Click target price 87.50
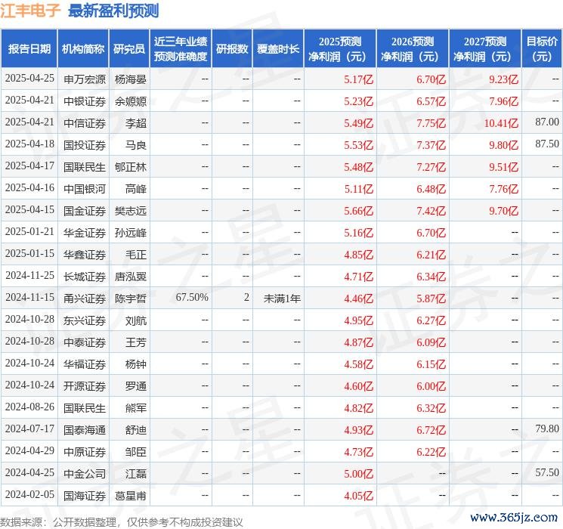Viewport: 563px width, 529px height. [547, 144]
